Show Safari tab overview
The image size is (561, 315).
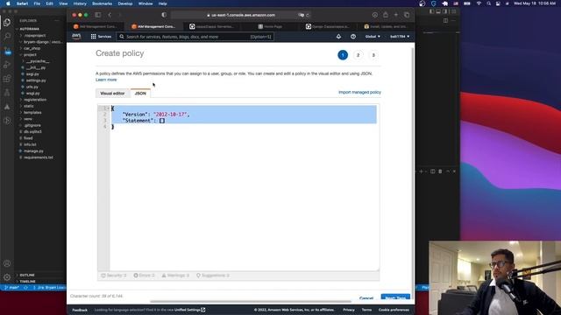(407, 15)
